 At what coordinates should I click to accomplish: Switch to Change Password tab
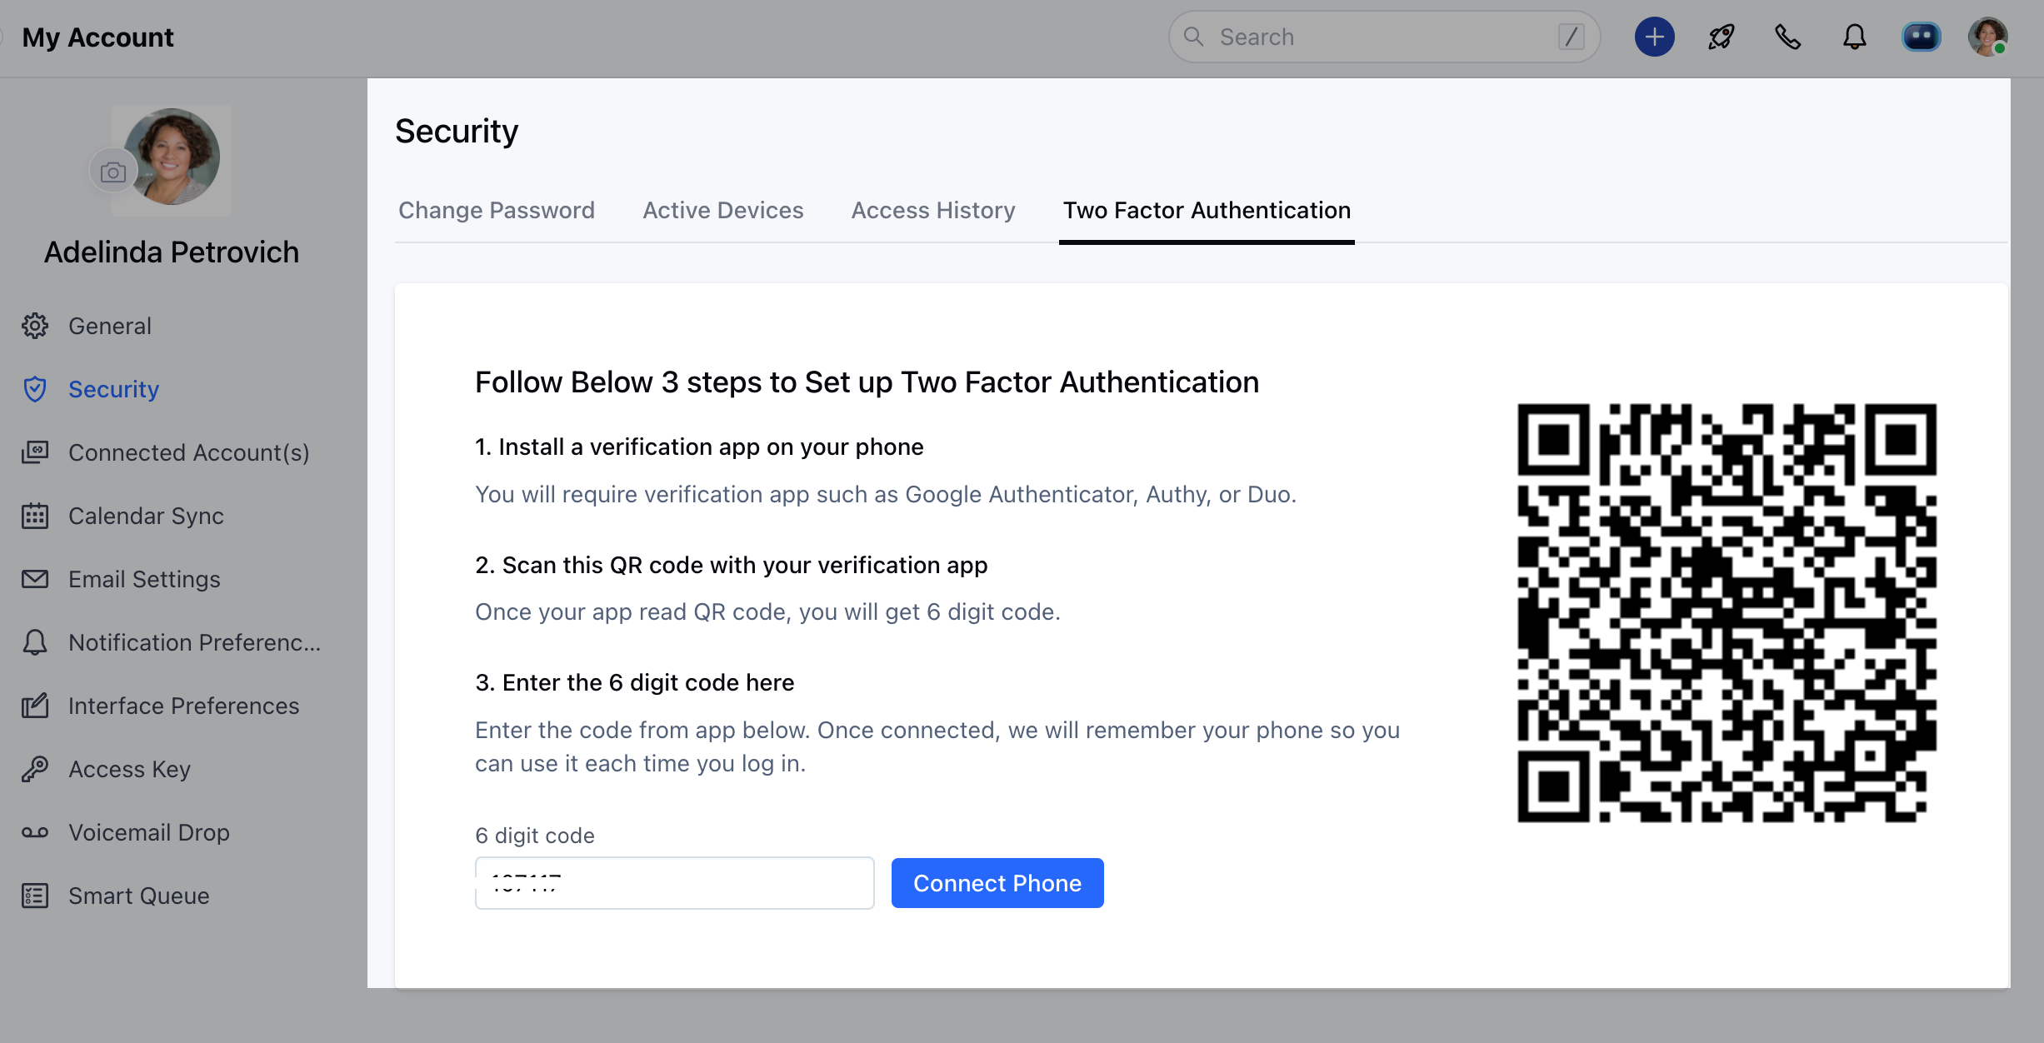497,210
